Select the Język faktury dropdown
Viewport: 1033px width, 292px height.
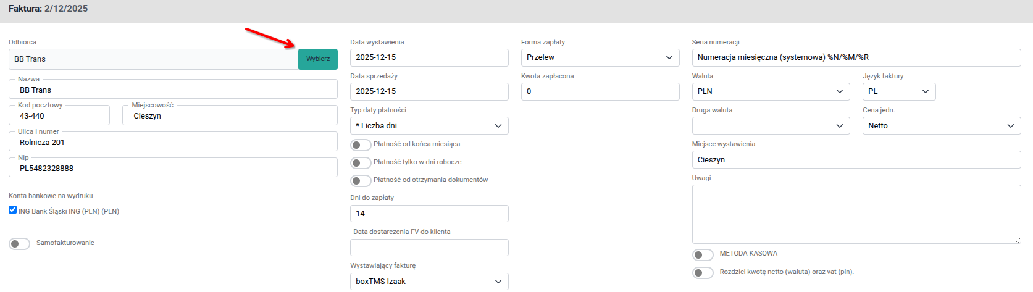(898, 91)
